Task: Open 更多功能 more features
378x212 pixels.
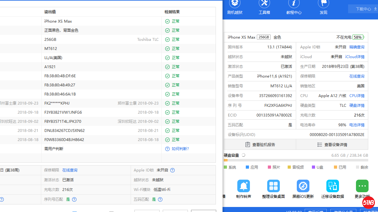Action: click(362, 186)
